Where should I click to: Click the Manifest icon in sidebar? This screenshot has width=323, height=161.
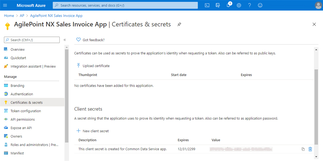pyautogui.click(x=6, y=153)
